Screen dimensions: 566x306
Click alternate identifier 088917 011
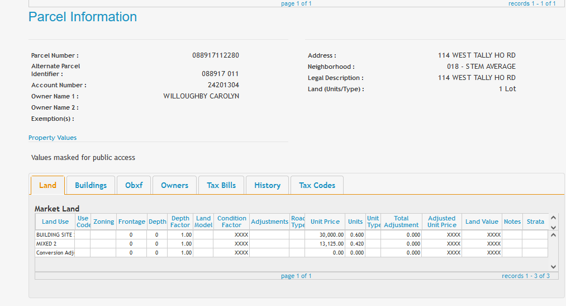(220, 74)
